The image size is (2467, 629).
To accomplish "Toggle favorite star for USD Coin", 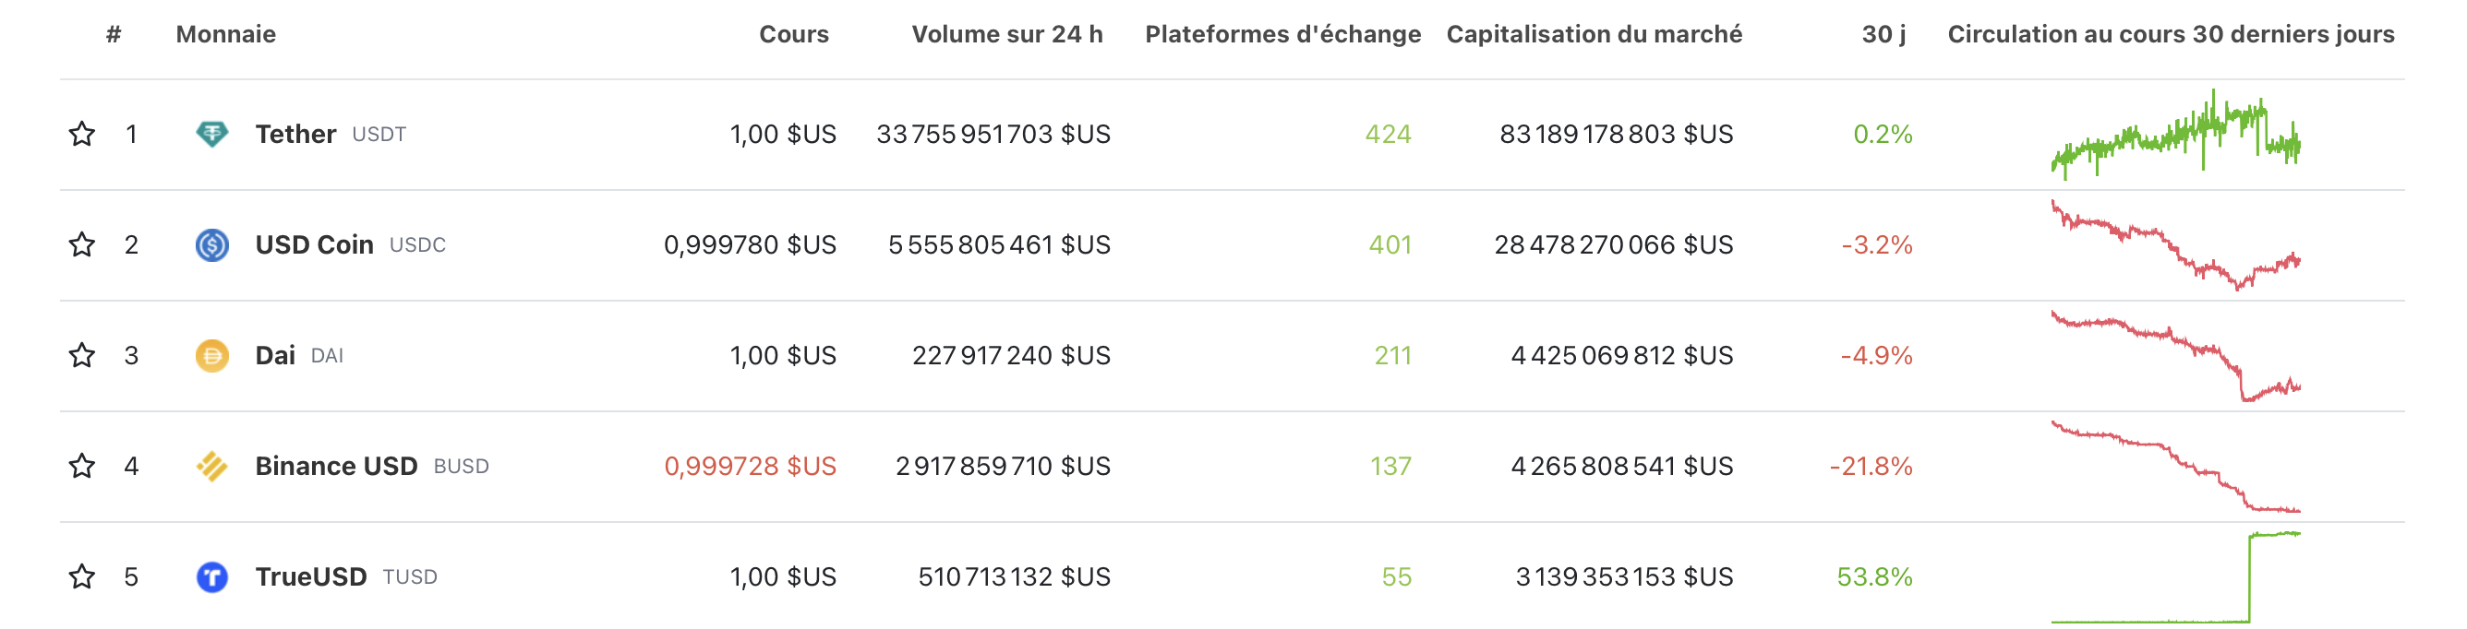I will pos(82,245).
